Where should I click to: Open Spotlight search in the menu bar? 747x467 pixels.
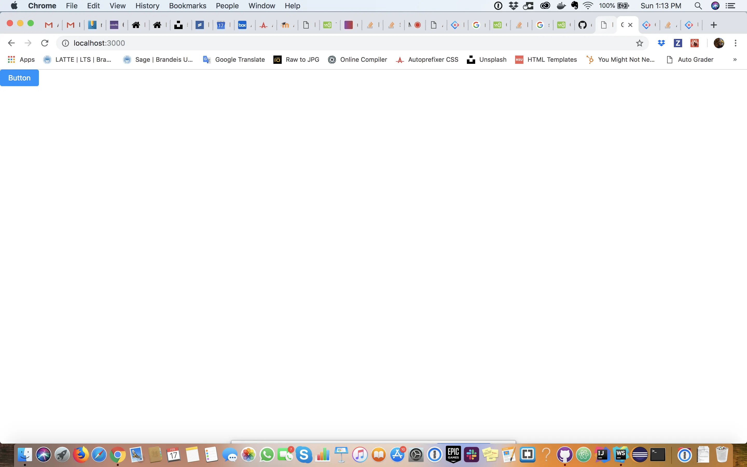tap(698, 5)
